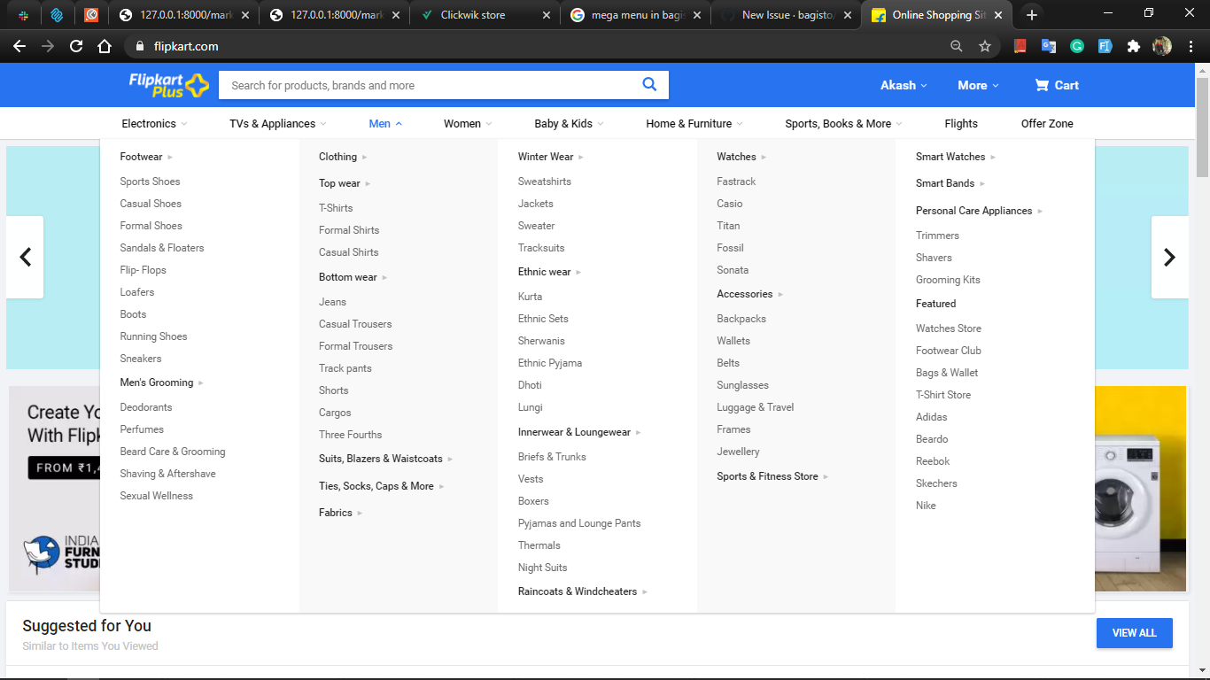Go to browser home icon
The width and height of the screenshot is (1210, 680).
pyautogui.click(x=105, y=46)
